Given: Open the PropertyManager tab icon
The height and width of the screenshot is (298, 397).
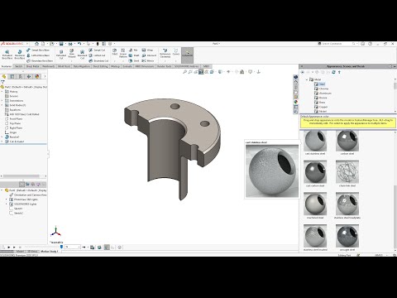Looking at the screenshot, I should [x=12, y=76].
